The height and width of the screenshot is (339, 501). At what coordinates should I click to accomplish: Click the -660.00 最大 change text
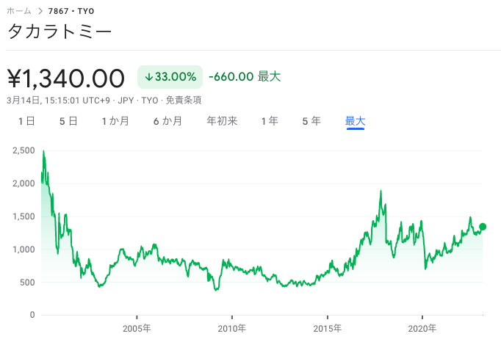(245, 76)
